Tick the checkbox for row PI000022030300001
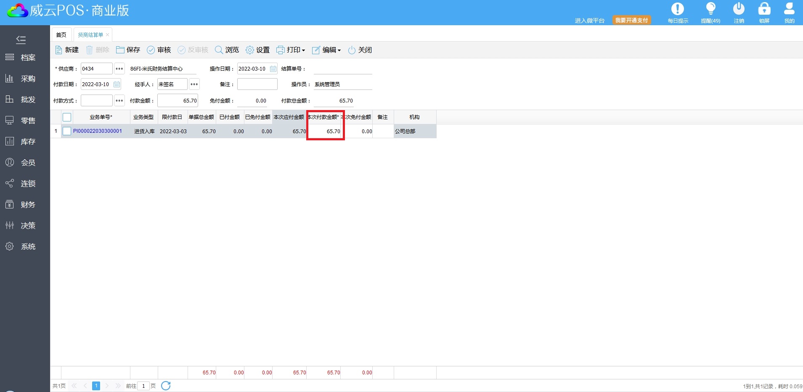This screenshot has height=392, width=803. (67, 131)
